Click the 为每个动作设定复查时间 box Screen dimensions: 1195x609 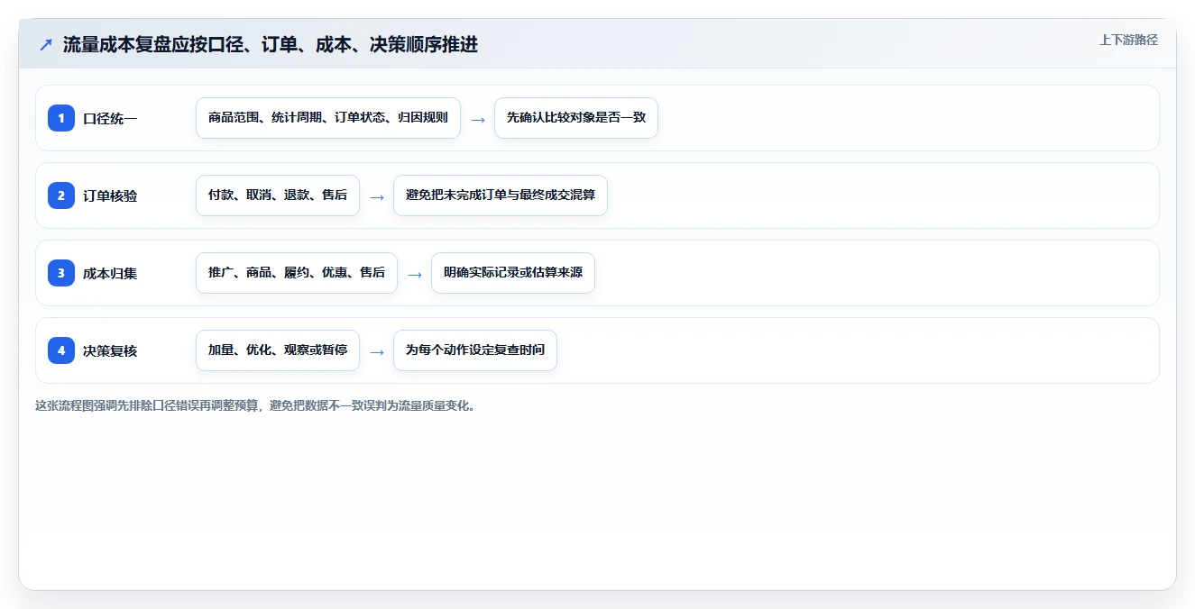(475, 350)
